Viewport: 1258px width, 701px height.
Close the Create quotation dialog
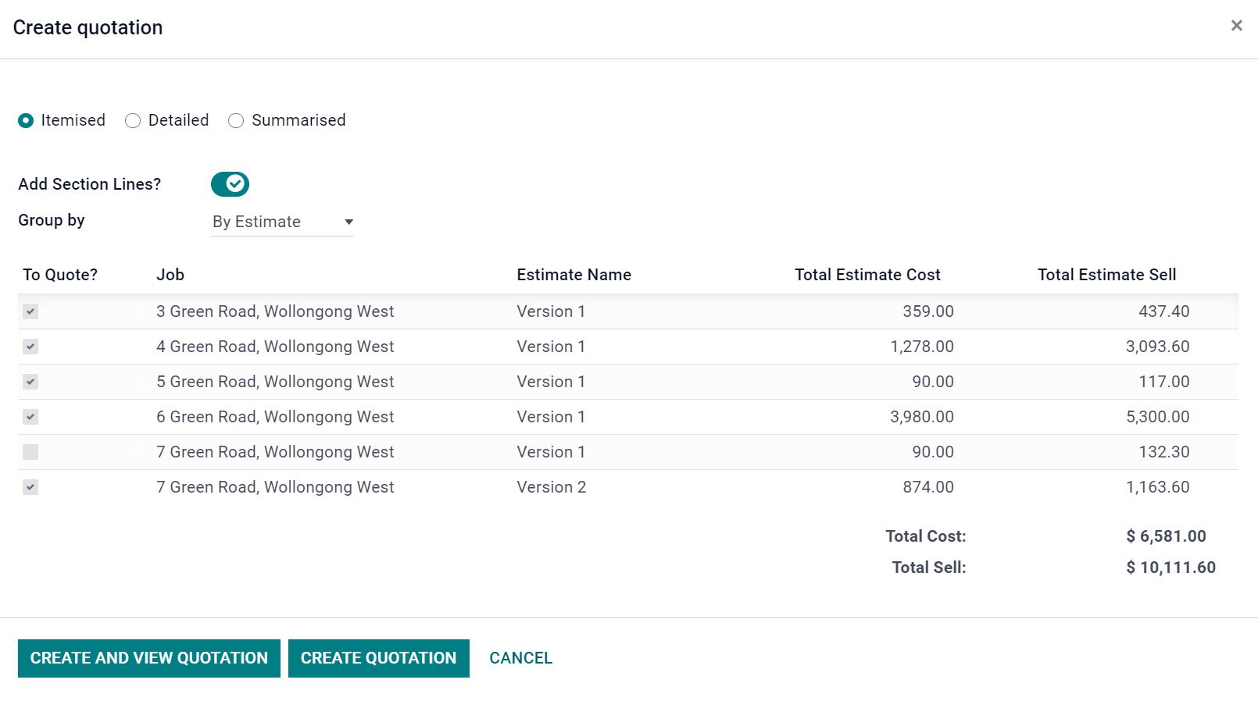[x=1236, y=26]
